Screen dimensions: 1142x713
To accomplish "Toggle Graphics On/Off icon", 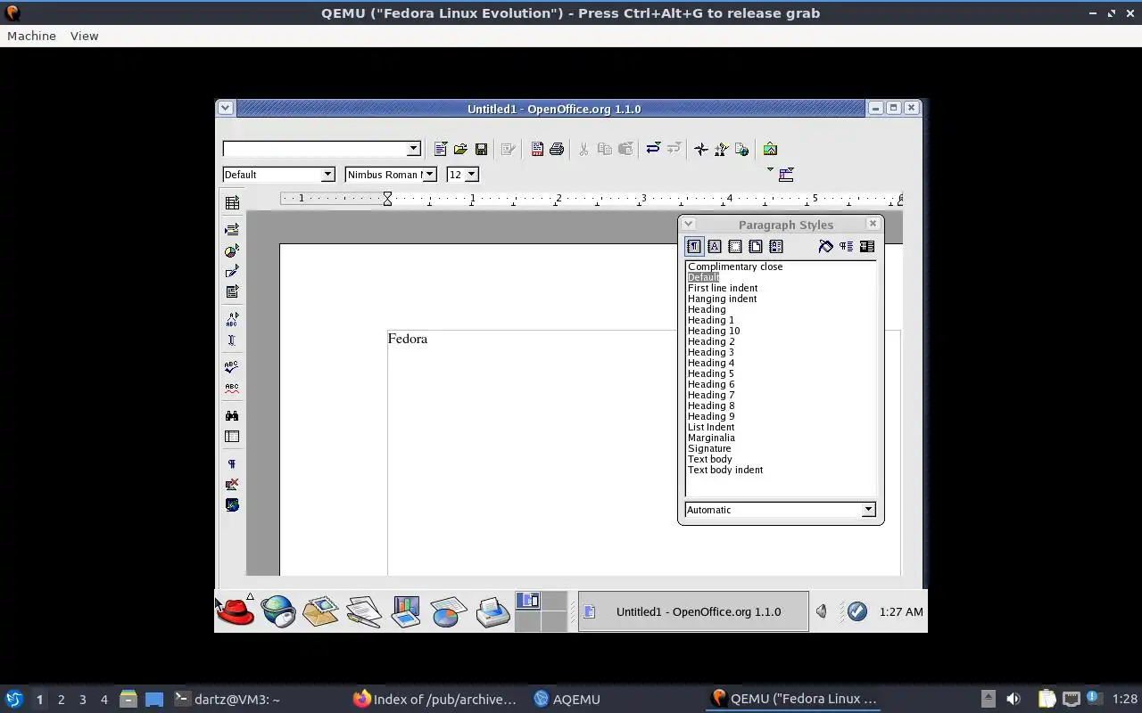I will (x=232, y=484).
